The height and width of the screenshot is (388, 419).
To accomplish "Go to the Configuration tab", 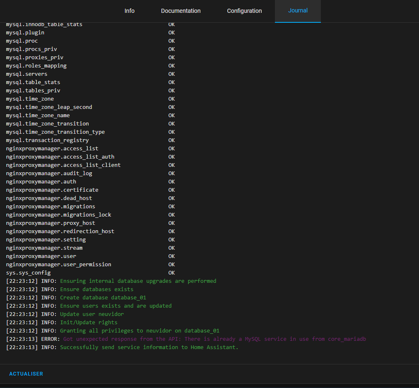I will point(244,11).
